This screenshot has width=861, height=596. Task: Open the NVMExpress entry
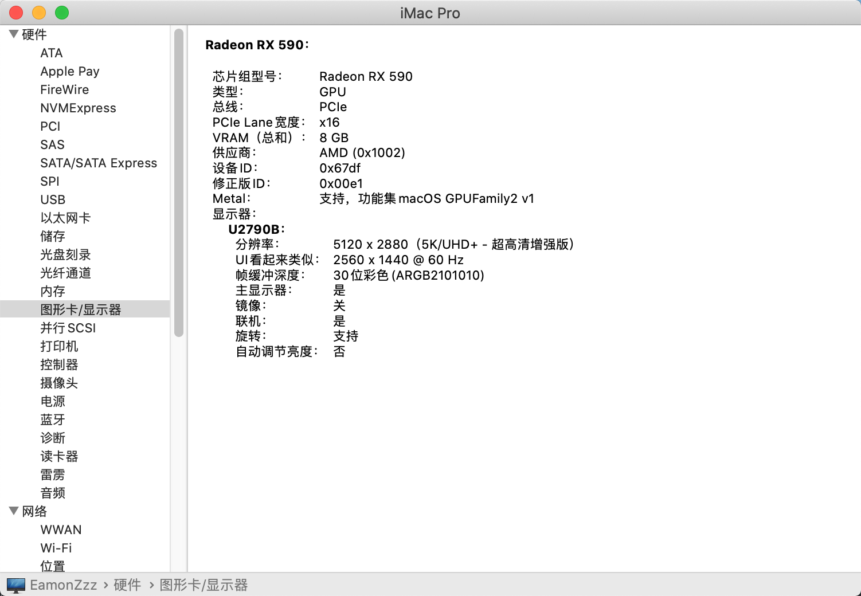pos(78,108)
